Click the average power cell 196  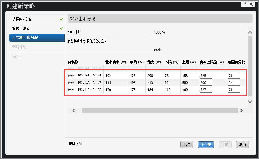coord(133,83)
